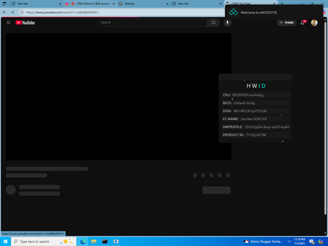Screen dimensions: 328x246
Task: Click the black video player area
Action: coord(119,96)
